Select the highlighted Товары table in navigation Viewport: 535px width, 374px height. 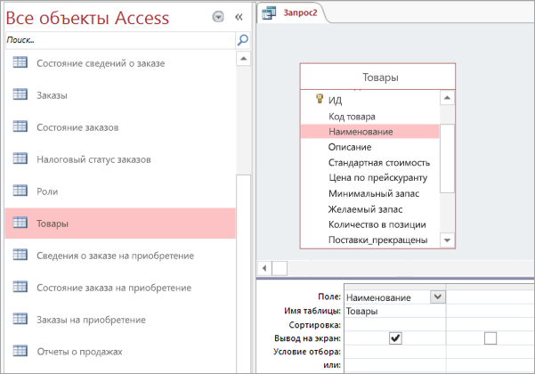(120, 224)
